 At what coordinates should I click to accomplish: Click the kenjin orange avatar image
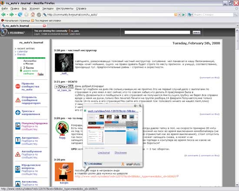click(x=64, y=172)
